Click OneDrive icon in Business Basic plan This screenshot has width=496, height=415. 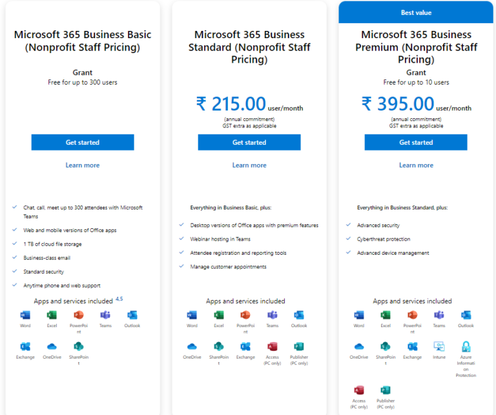click(52, 346)
